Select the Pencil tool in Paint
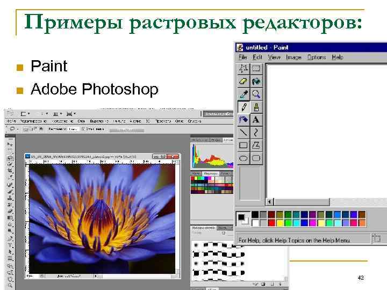This screenshot has width=387, height=290. [243, 107]
